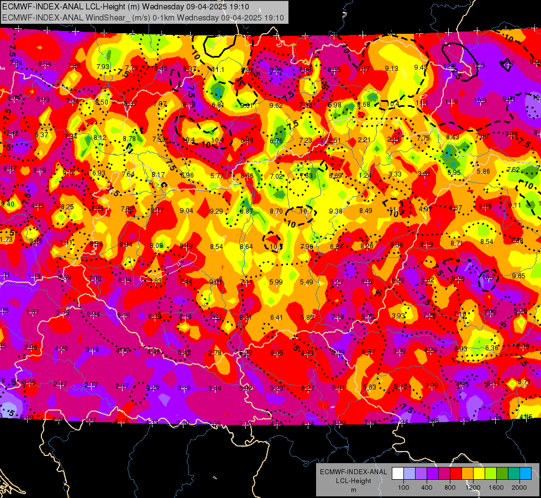The height and width of the screenshot is (498, 541).
Task: Click the grid value 8.66
Action: 247,175
